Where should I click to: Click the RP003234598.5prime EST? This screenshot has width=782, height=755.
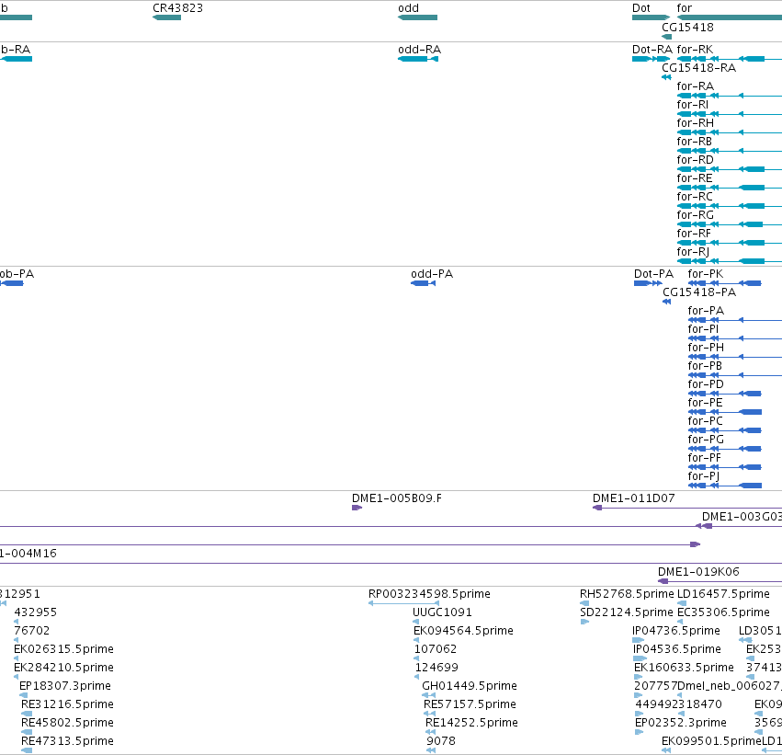pos(403,604)
